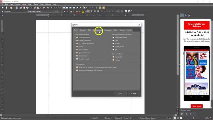This screenshot has height=120, width=213.
Task: Click the Redo arrow icon
Action: click(58, 8)
